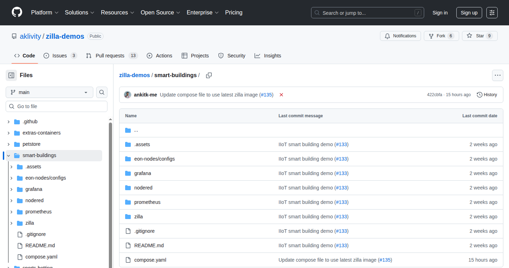The width and height of the screenshot is (509, 268).
Task: Click the zilla-demos repository name link
Action: (65, 36)
